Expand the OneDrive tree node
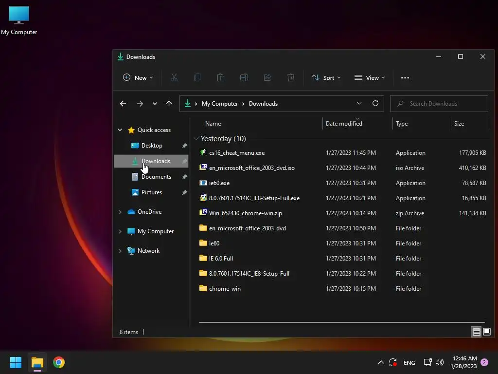Image resolution: width=498 pixels, height=374 pixels. click(120, 212)
